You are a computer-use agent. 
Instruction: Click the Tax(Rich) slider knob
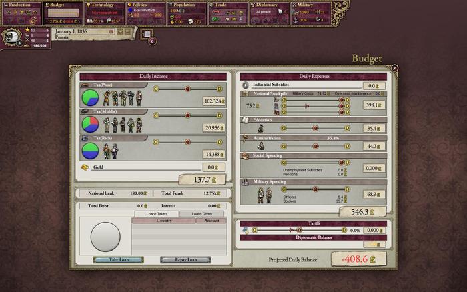187,142
